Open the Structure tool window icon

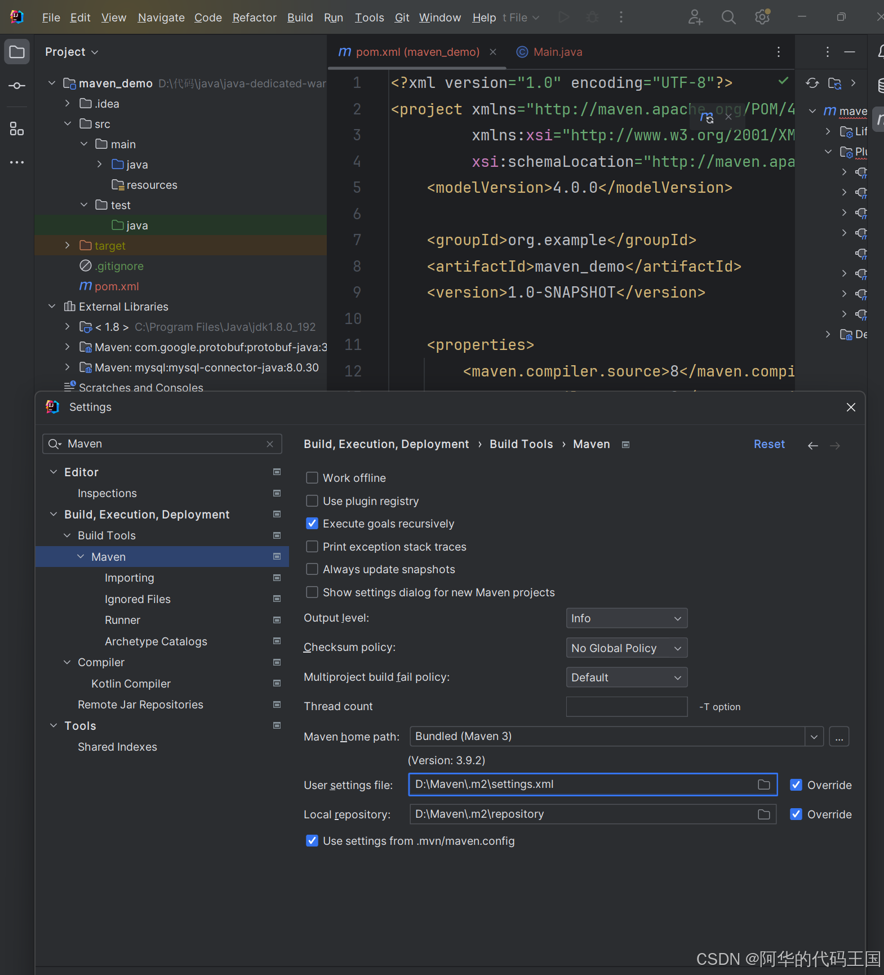(x=17, y=129)
